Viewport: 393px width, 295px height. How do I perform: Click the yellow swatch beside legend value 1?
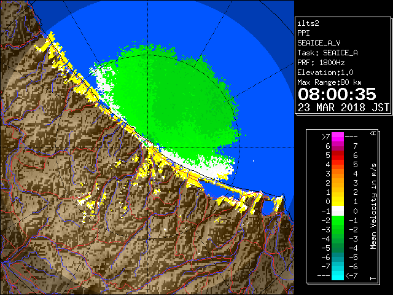[338, 202]
